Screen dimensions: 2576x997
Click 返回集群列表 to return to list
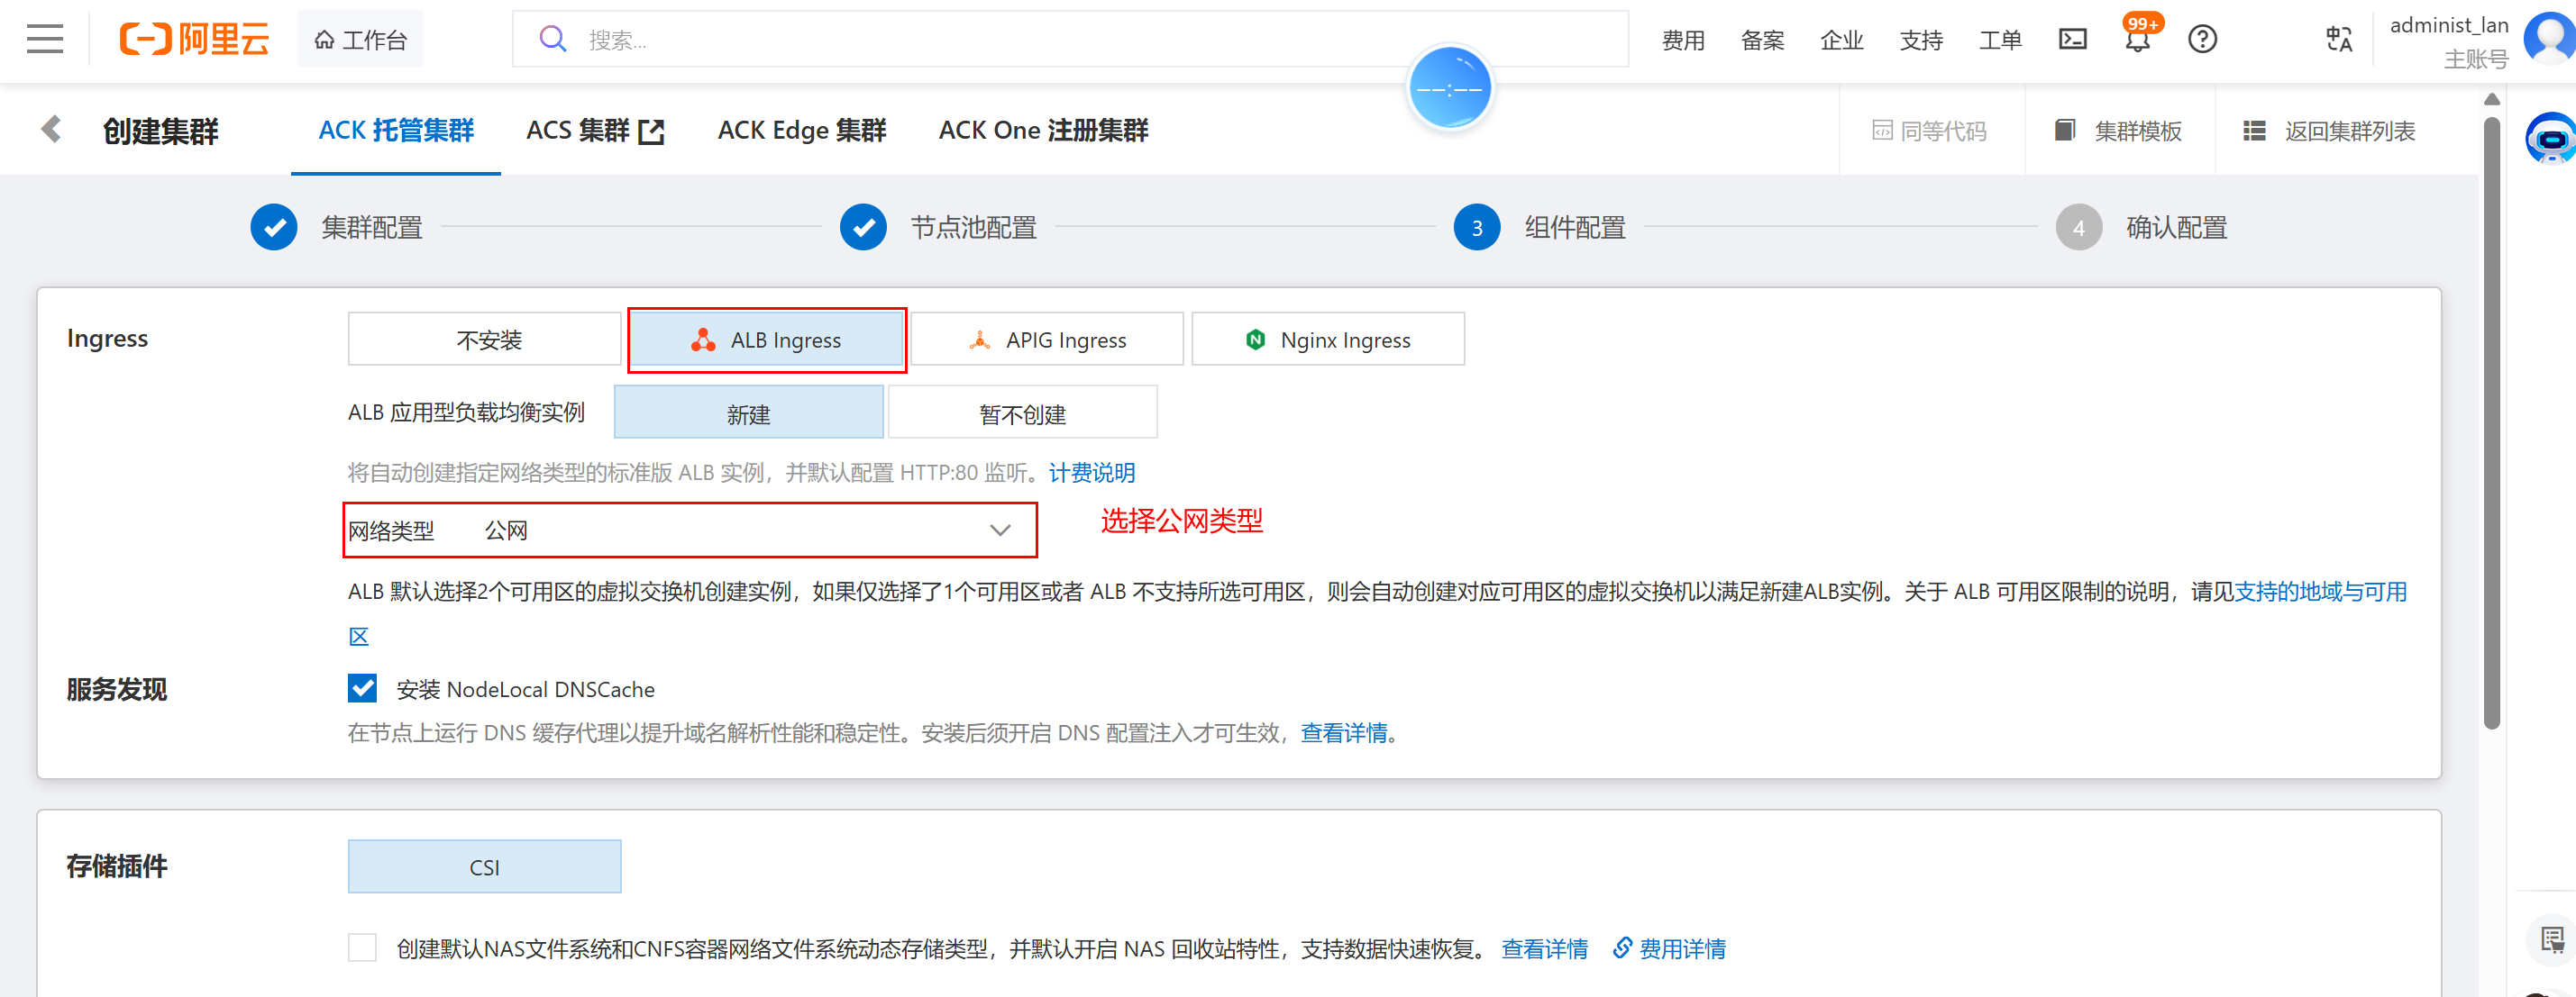tap(2329, 131)
